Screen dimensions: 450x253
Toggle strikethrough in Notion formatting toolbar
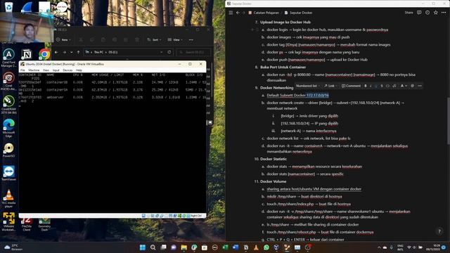(x=382, y=86)
